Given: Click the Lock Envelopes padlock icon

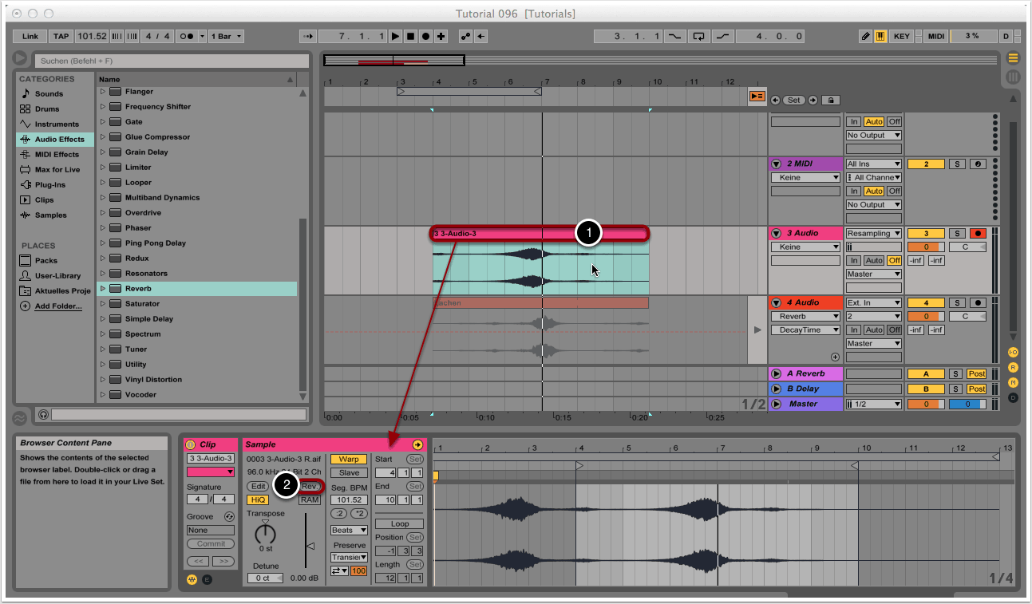Looking at the screenshot, I should point(832,101).
